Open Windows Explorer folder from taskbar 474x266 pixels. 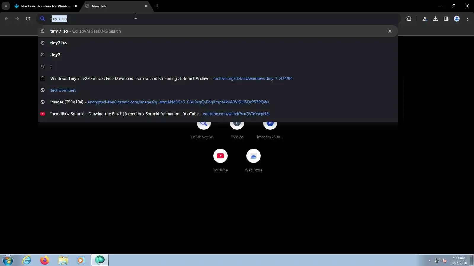(63, 260)
